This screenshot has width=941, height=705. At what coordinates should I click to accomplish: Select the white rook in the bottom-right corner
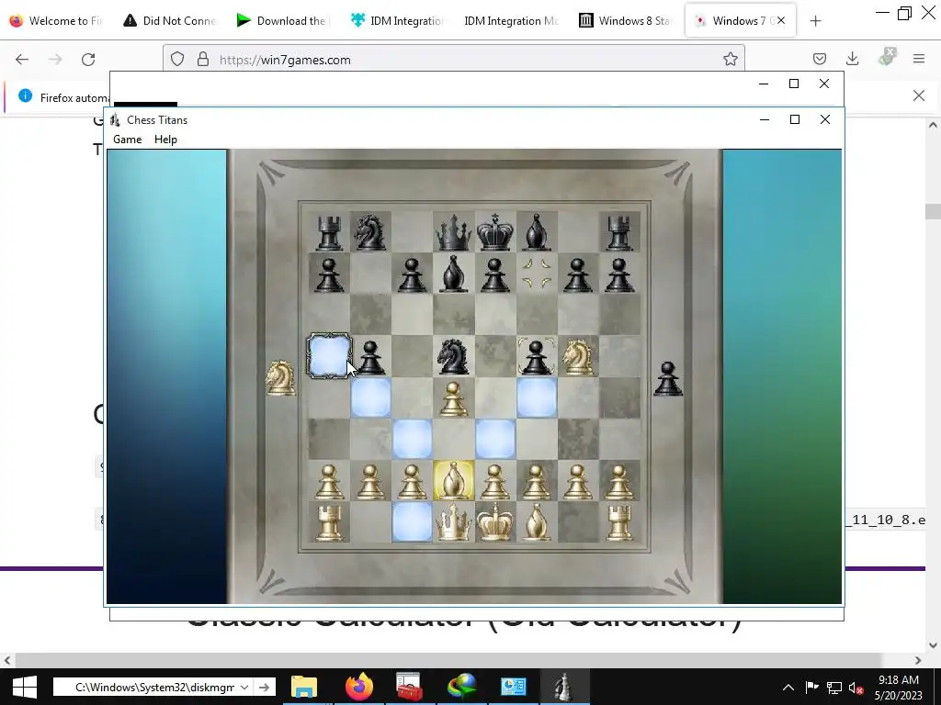pyautogui.click(x=619, y=522)
